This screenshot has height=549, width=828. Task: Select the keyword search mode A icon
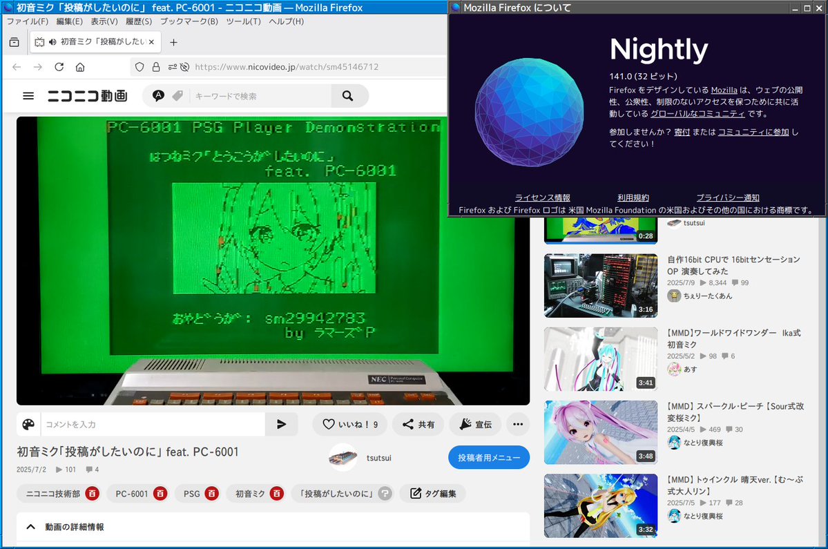tap(158, 95)
